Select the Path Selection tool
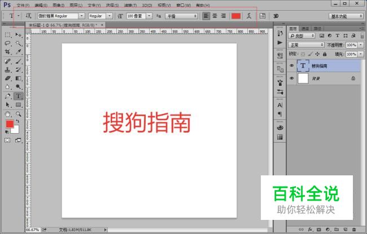Image resolution: width=367 pixels, height=234 pixels. click(x=7, y=105)
